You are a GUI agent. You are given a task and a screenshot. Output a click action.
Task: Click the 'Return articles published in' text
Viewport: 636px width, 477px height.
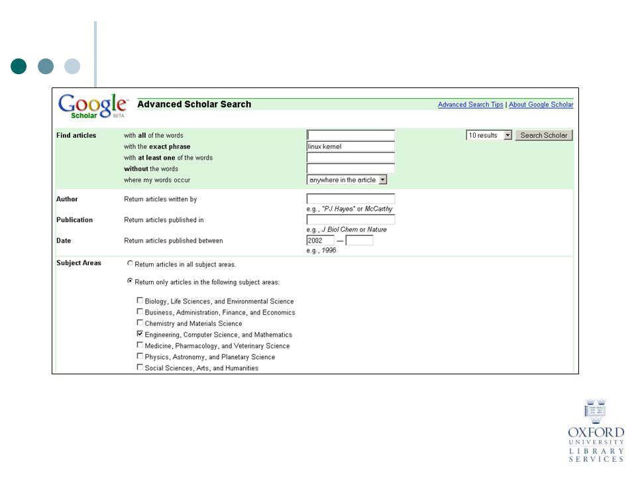164,220
